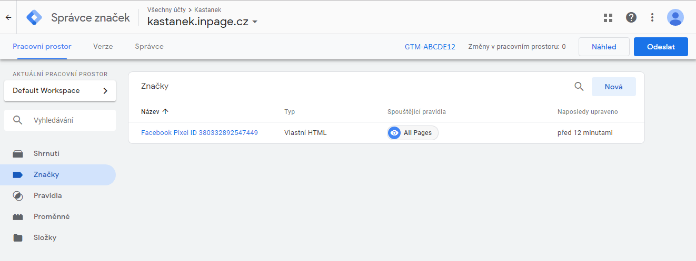Viewport: 696px width, 261px height.
Task: Switch to the Správce tab
Action: (149, 46)
